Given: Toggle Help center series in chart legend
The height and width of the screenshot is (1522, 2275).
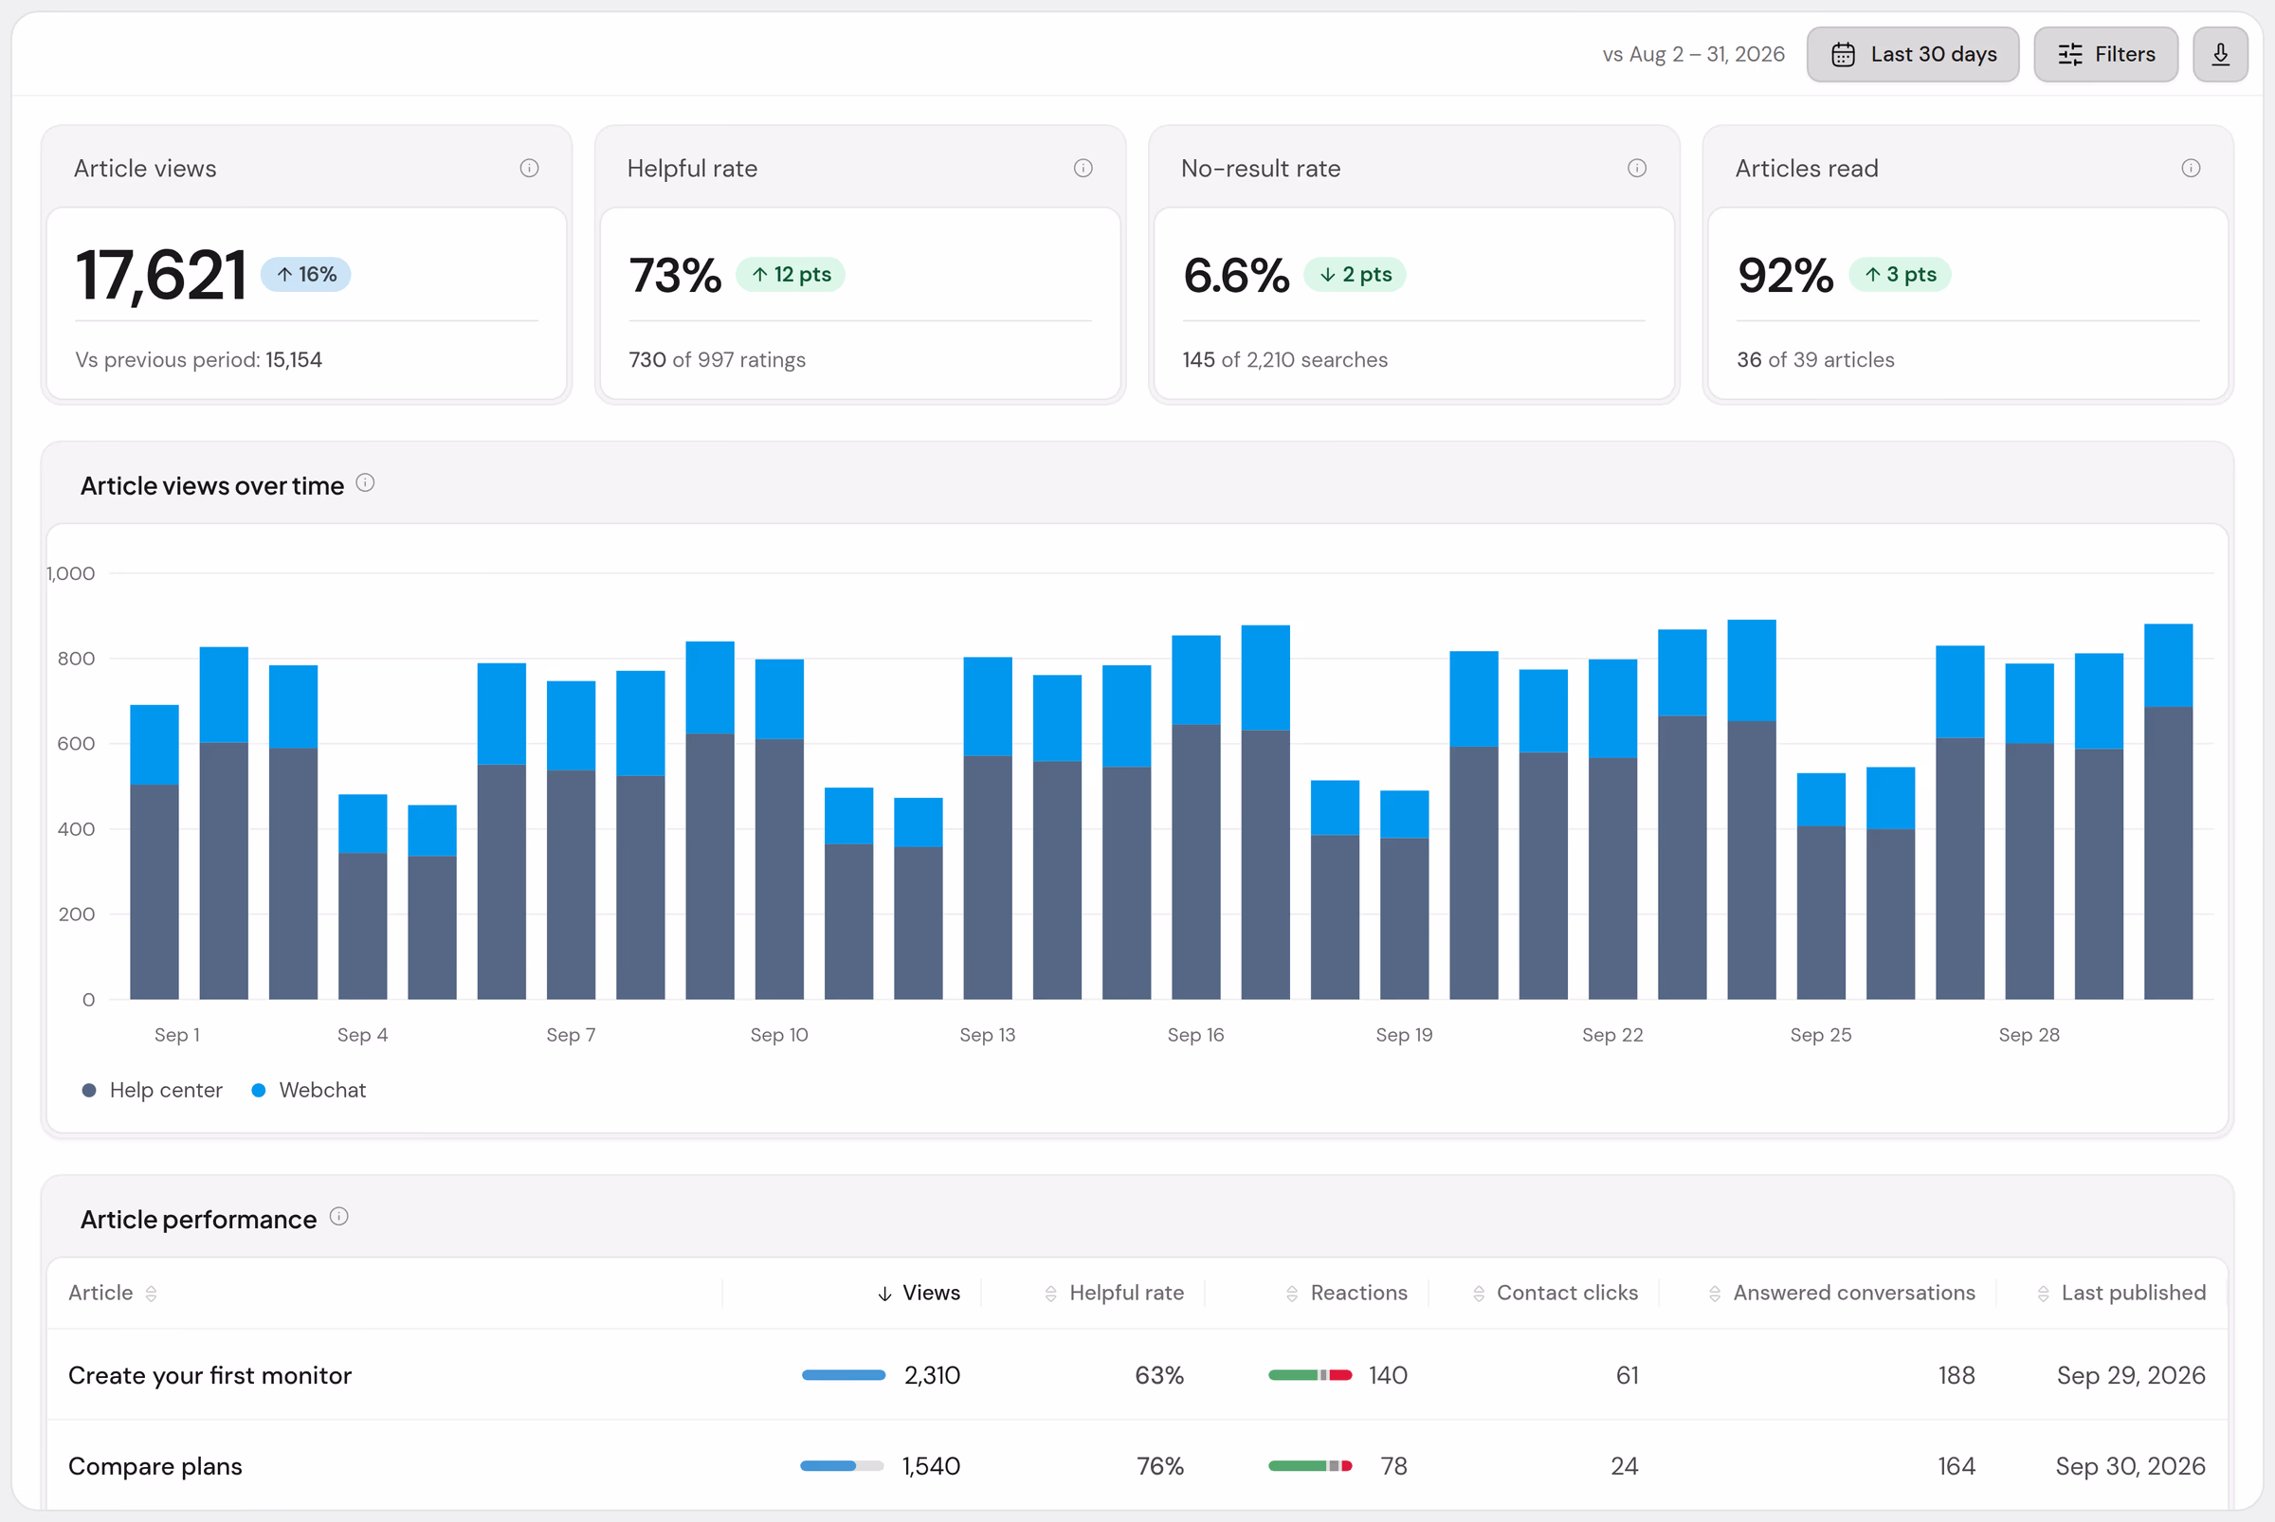Looking at the screenshot, I should [153, 1090].
